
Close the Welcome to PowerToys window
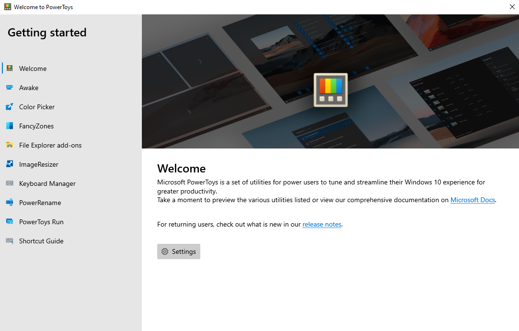(512, 7)
